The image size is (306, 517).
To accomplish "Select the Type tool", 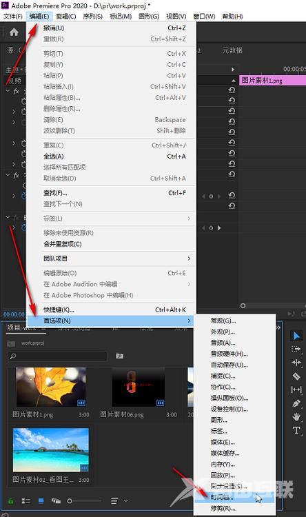I will (296, 430).
